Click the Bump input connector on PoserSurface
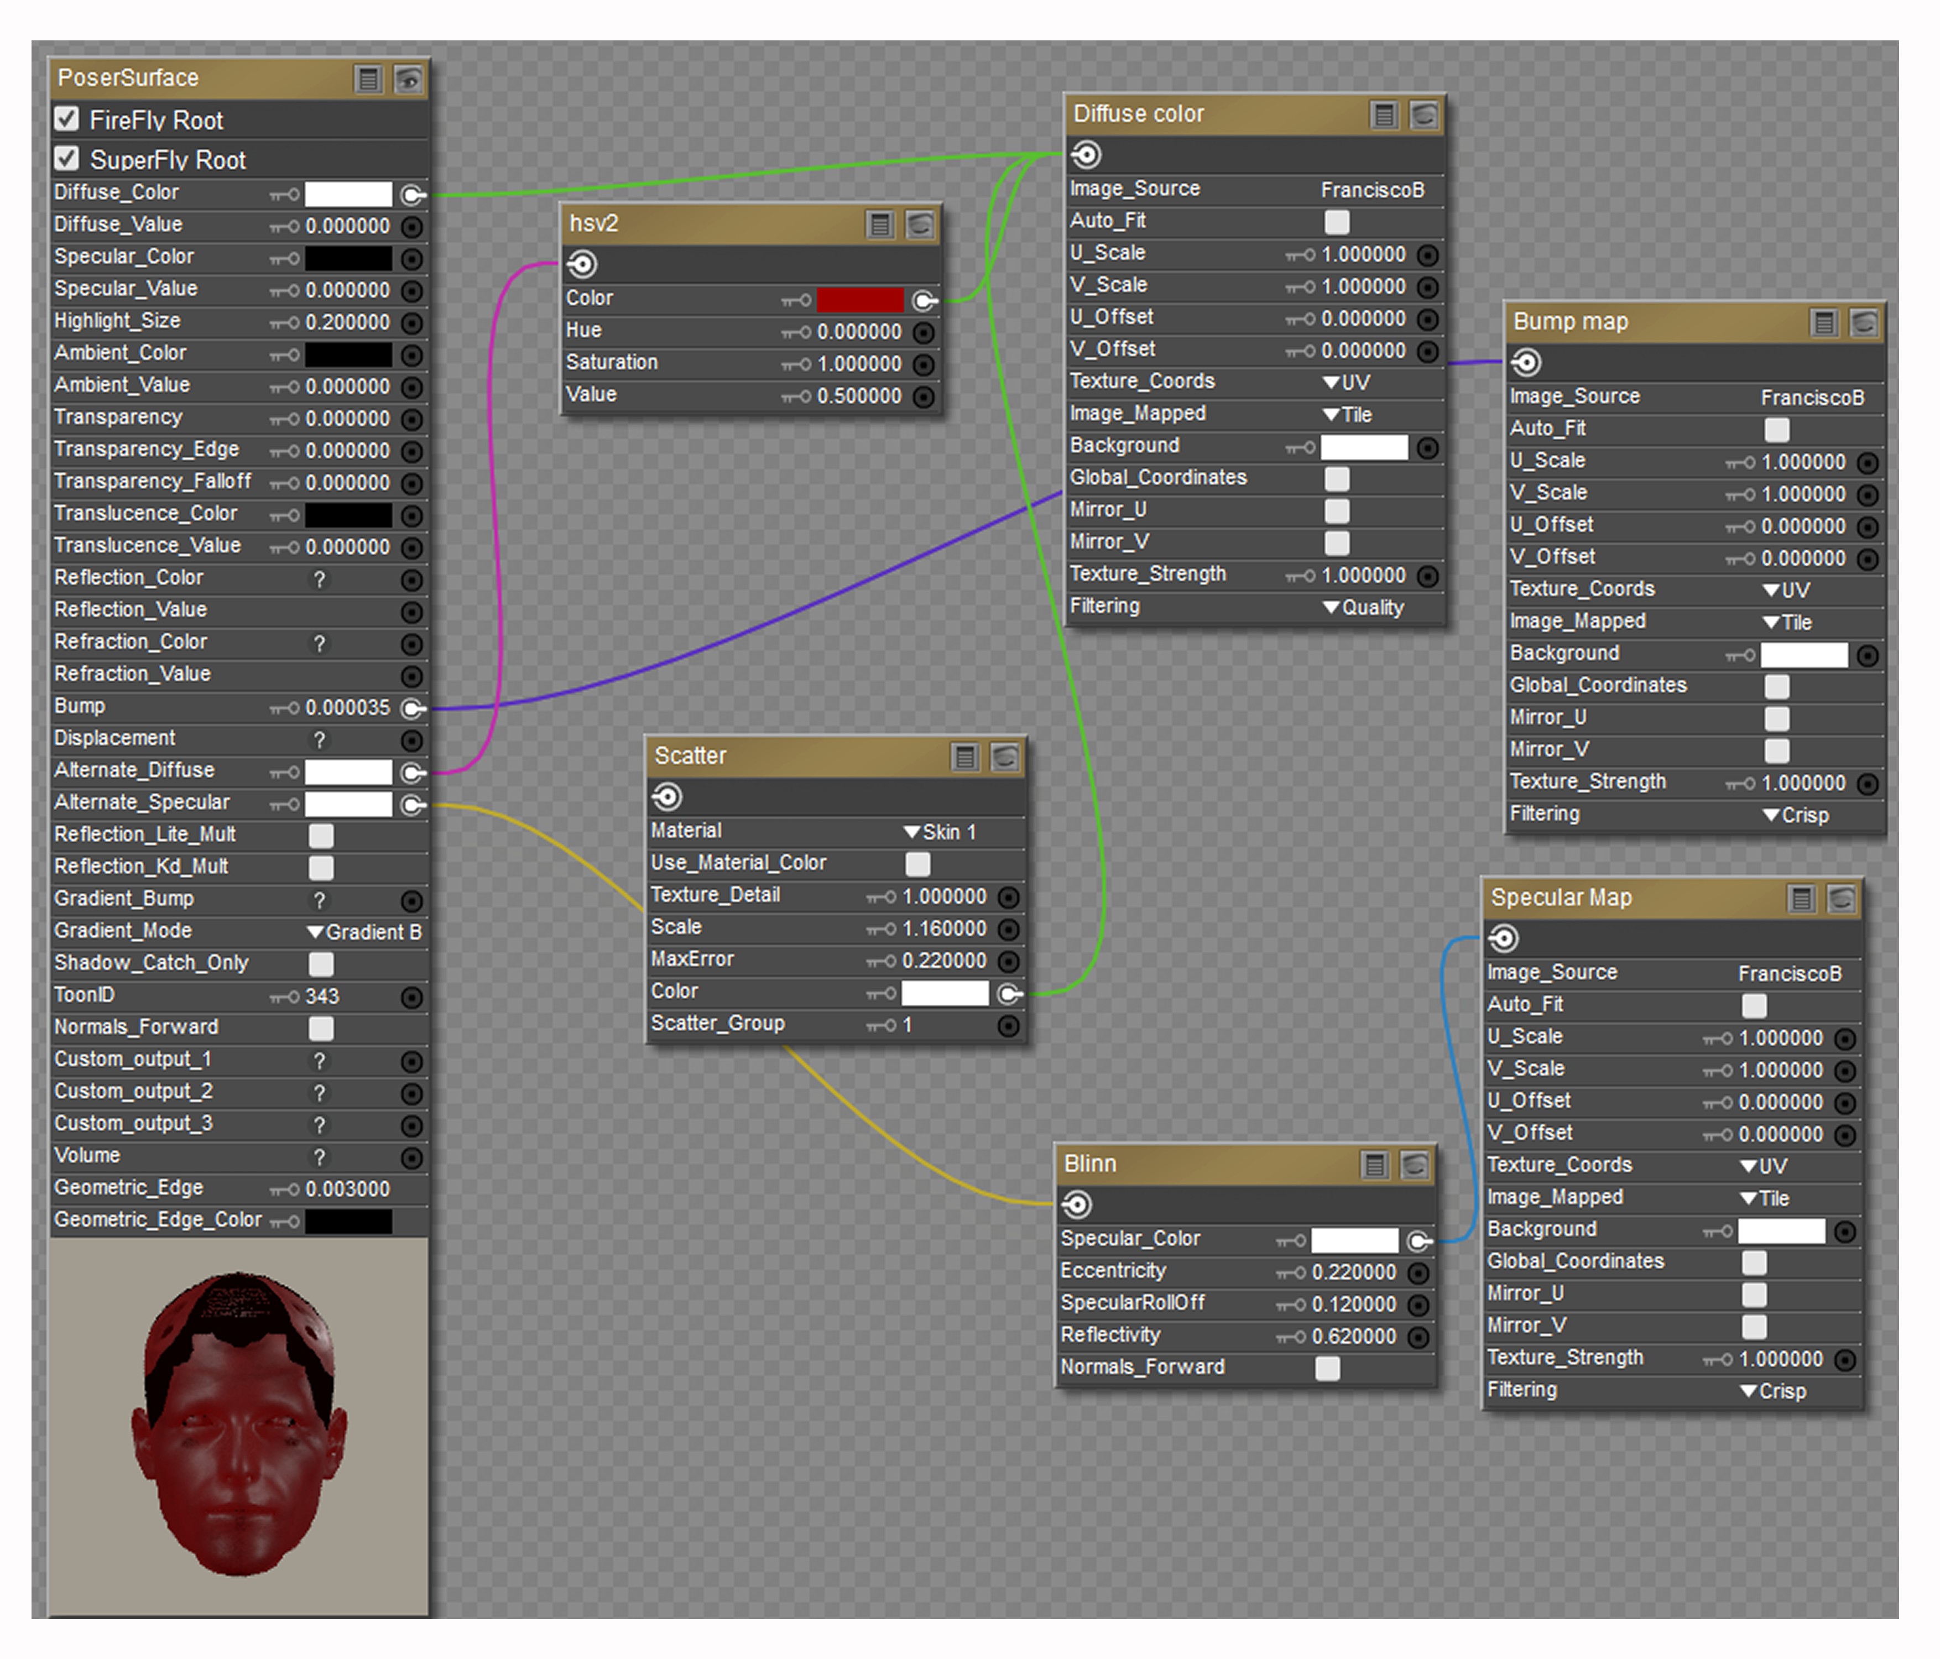This screenshot has height=1659, width=1940. click(412, 709)
